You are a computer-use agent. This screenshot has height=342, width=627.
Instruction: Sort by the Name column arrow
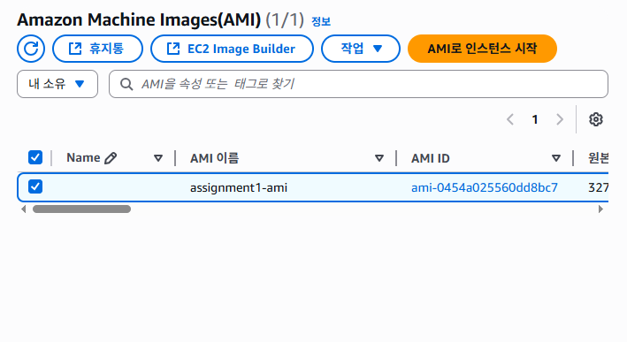158,158
